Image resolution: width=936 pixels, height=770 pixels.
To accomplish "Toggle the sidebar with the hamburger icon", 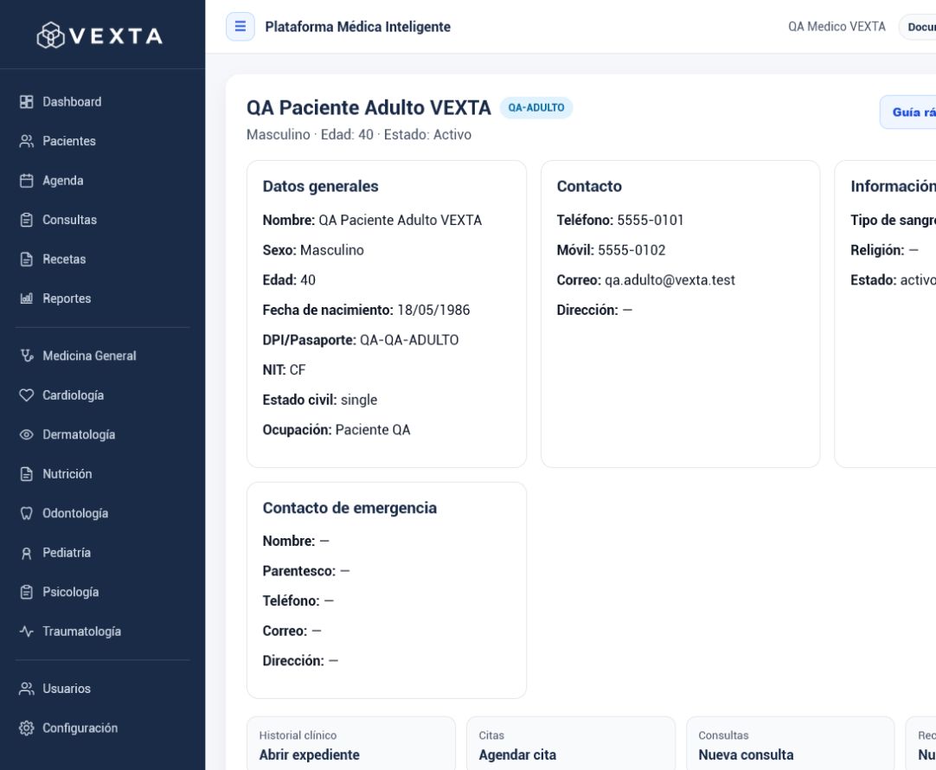I will [240, 26].
